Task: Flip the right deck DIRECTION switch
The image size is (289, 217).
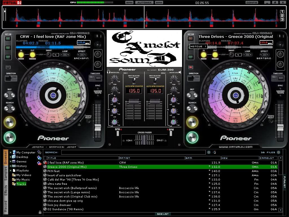Action: (194, 78)
